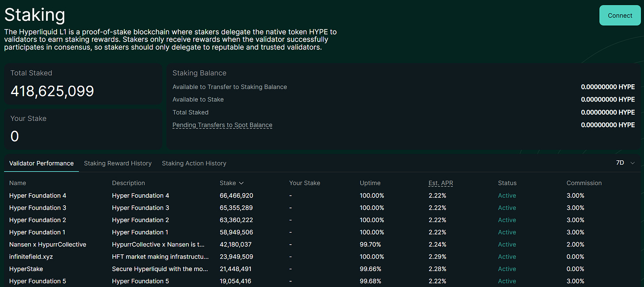
Task: Click Active status for HyperStake
Action: [x=507, y=269]
